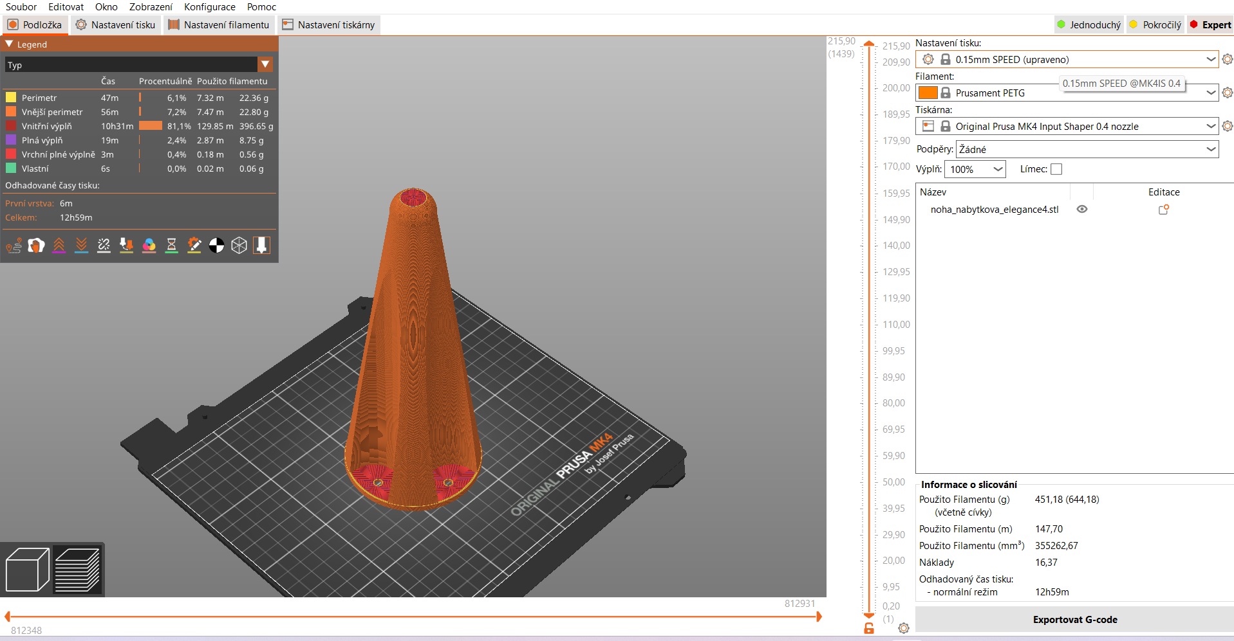Hide noha_nabytkova_elegance4.stl with eye icon
Screen dimensions: 1234x641
click(1082, 209)
